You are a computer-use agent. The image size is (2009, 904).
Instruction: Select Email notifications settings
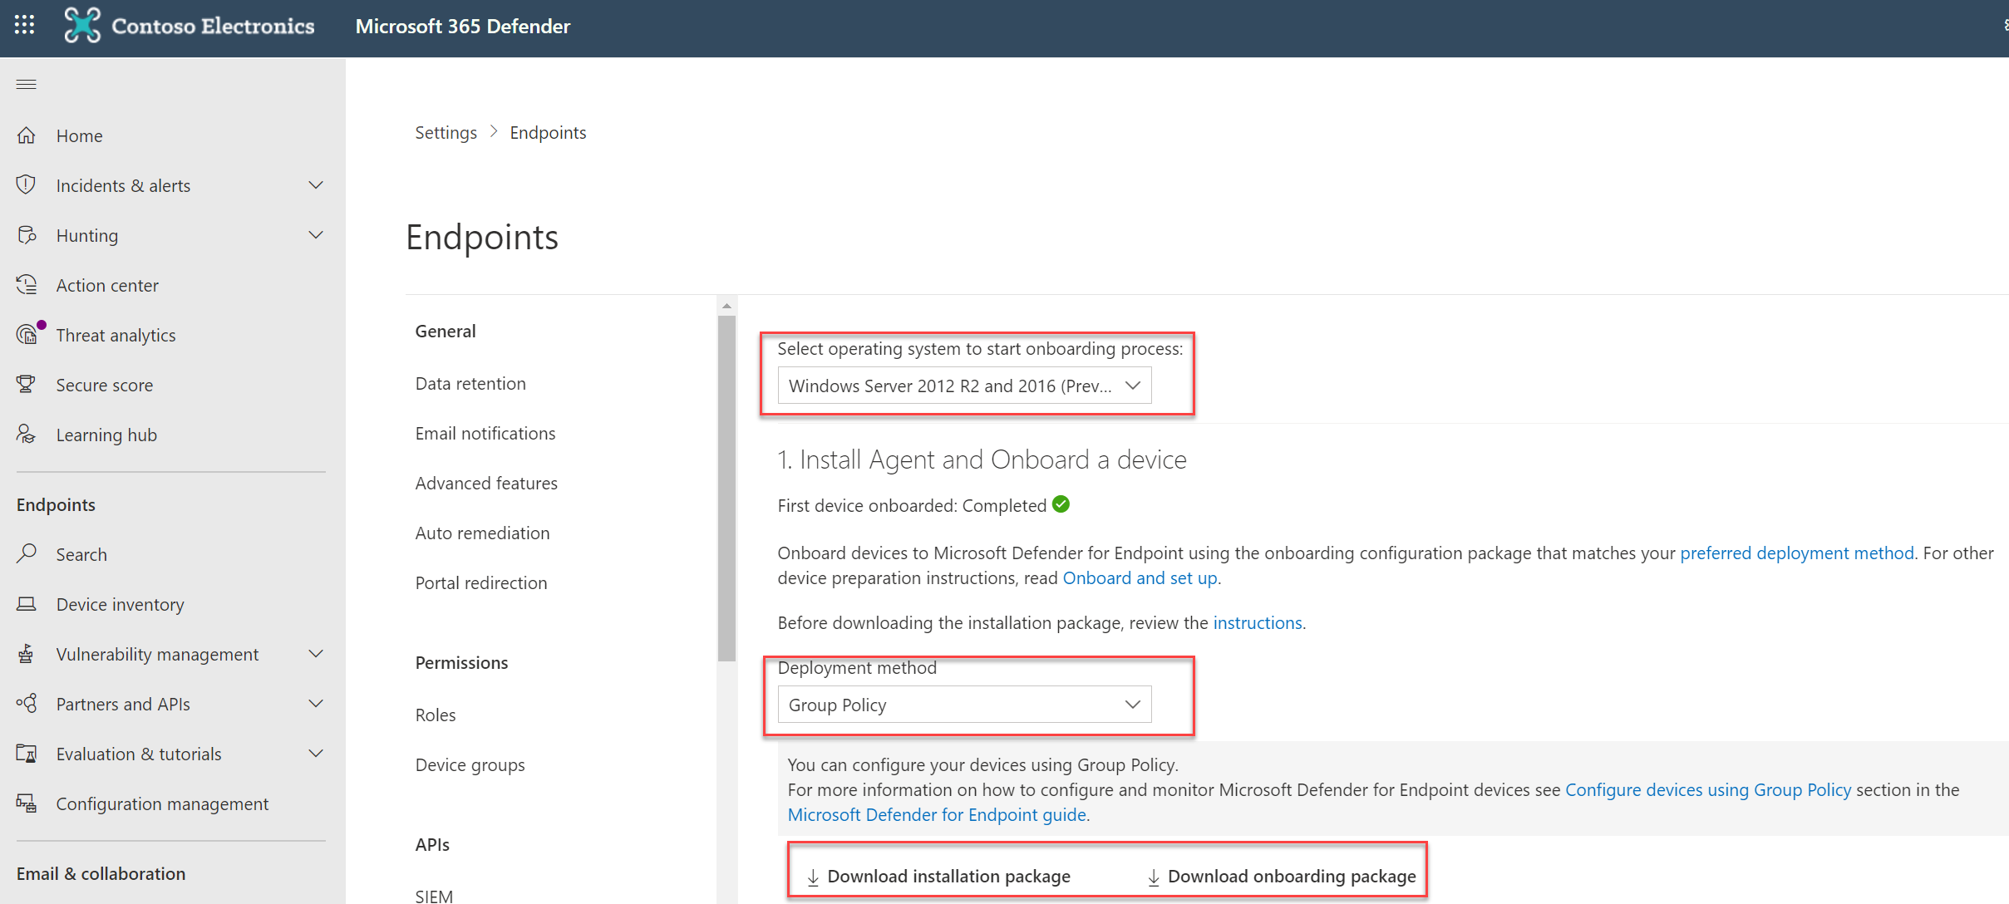(485, 433)
